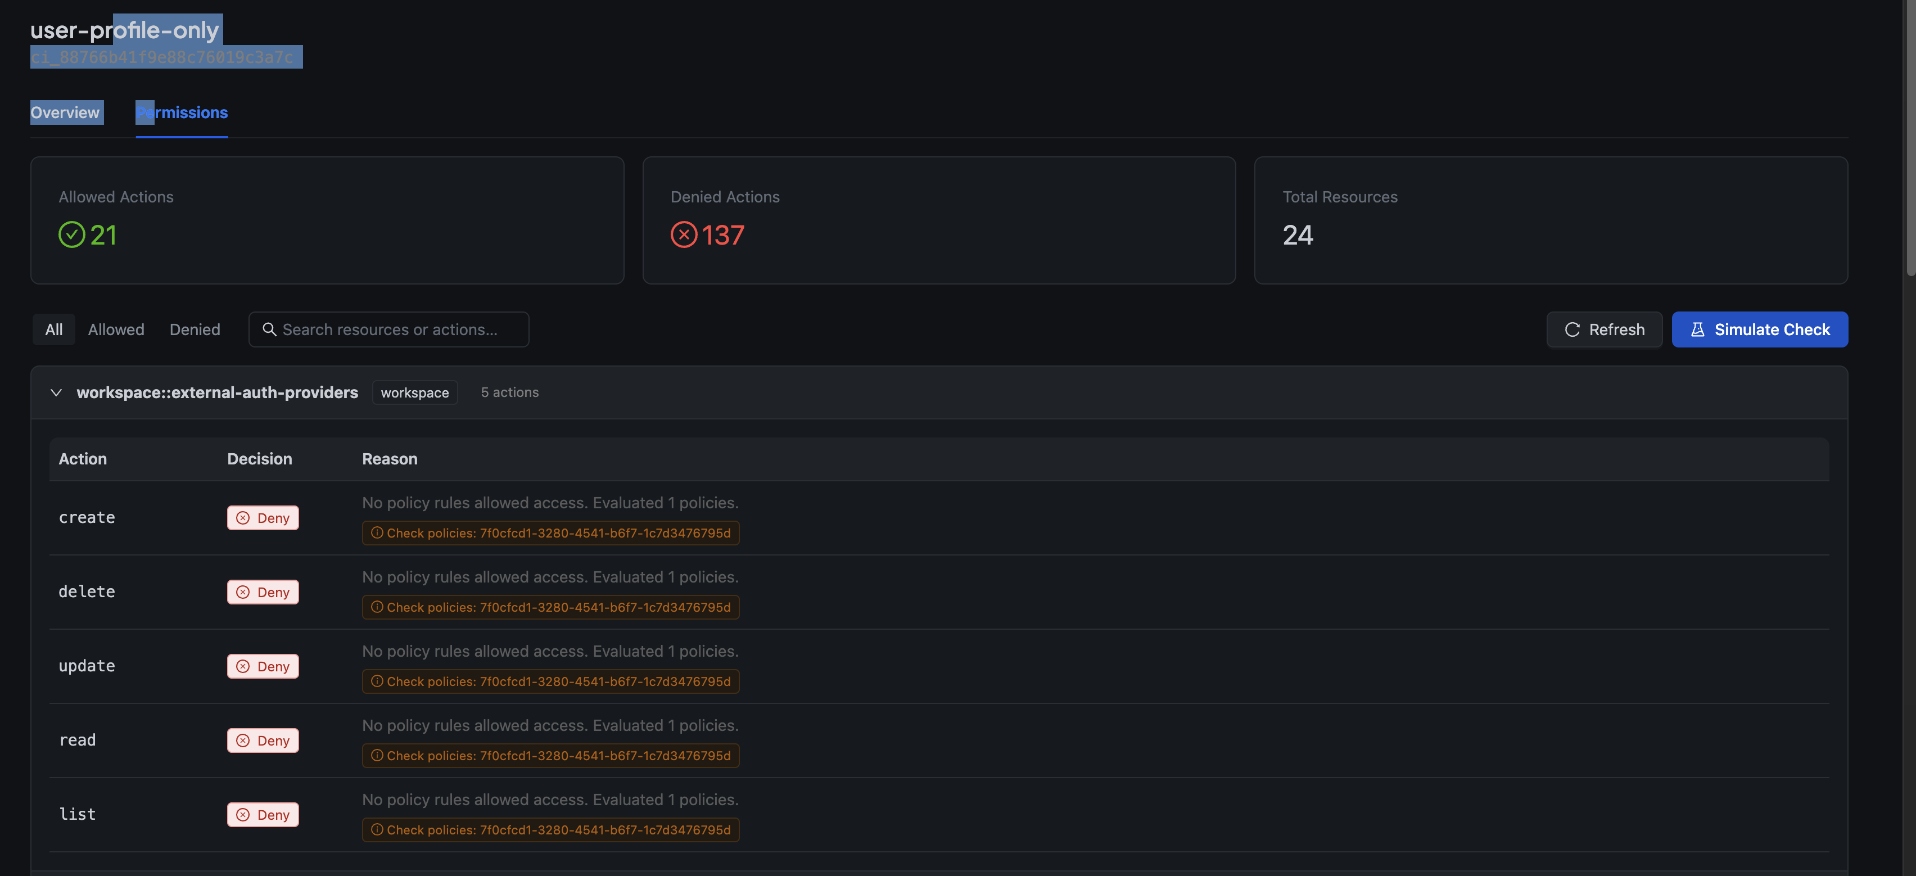Click the green allowed-actions checkmark icon

pos(71,235)
